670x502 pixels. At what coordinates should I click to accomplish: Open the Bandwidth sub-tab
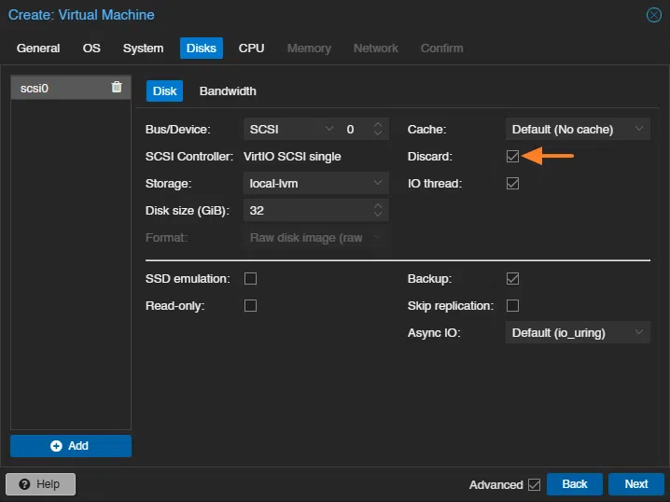[x=228, y=91]
